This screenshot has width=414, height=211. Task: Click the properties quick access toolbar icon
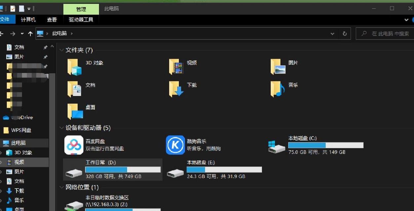13,9
